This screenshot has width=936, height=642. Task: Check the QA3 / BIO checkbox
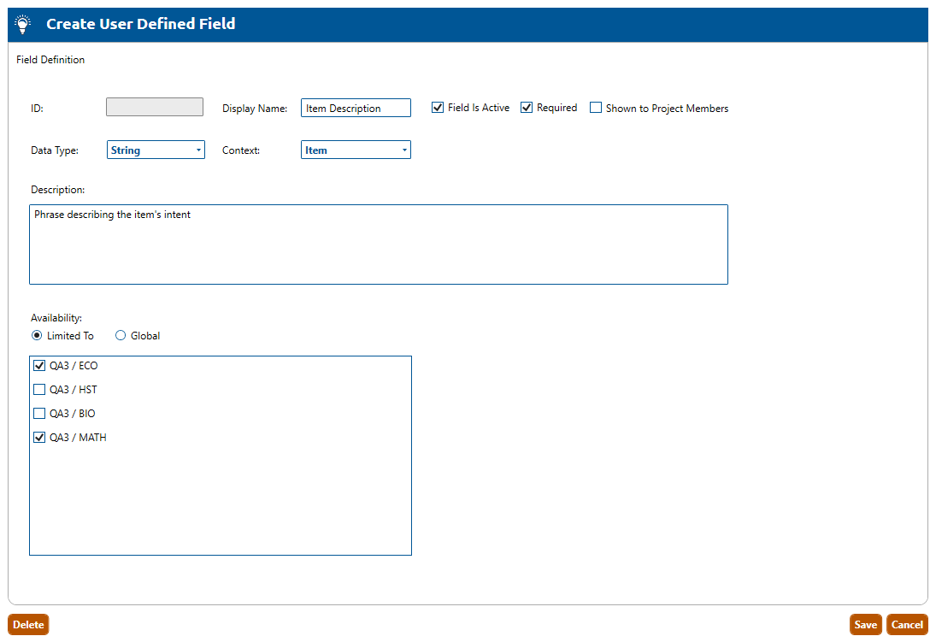[39, 414]
